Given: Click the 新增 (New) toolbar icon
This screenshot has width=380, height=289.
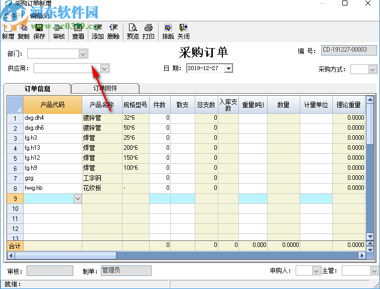Looking at the screenshot, I should point(8,32).
